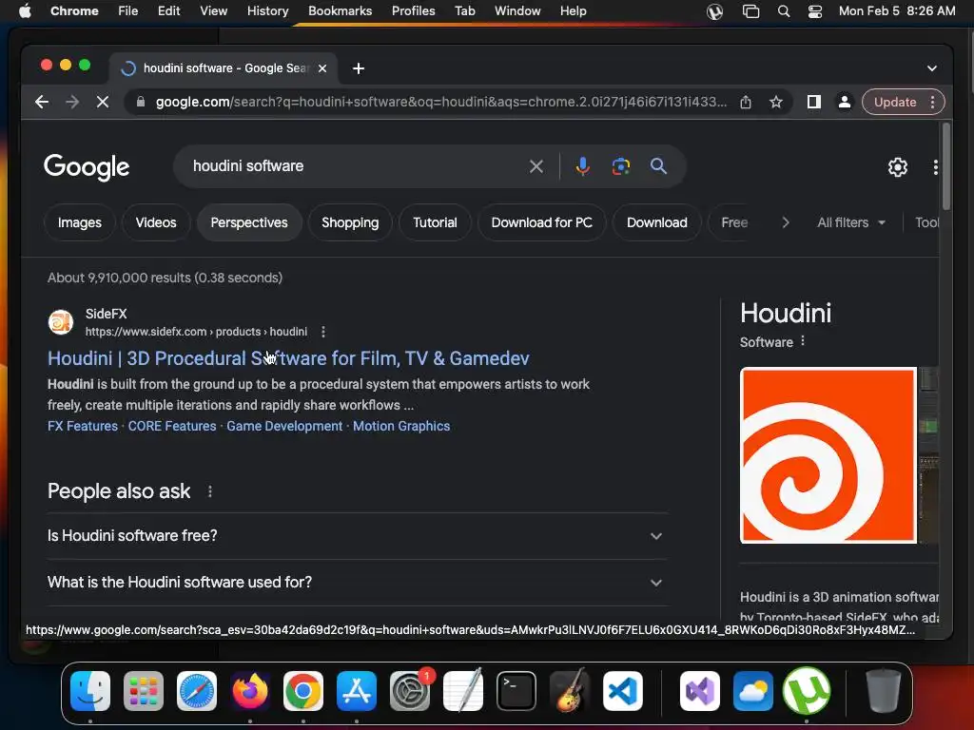Click the Chrome forward arrow
The image size is (974, 730).
[x=72, y=102]
